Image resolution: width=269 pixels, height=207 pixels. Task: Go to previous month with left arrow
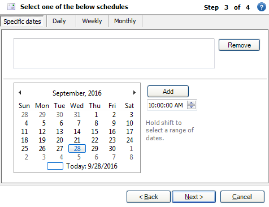pos(20,92)
